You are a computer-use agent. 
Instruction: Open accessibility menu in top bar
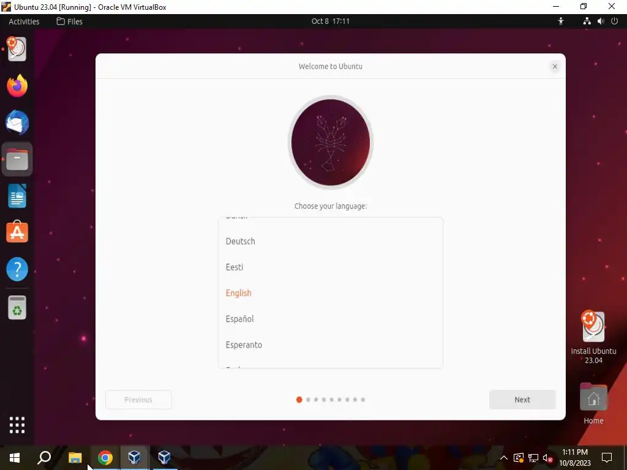pos(561,21)
